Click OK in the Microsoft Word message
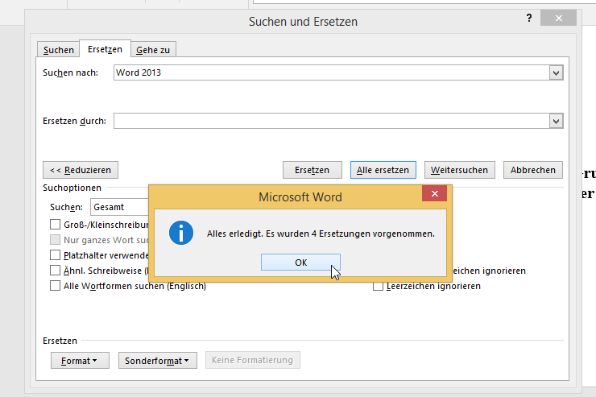596x397 pixels. (x=300, y=263)
